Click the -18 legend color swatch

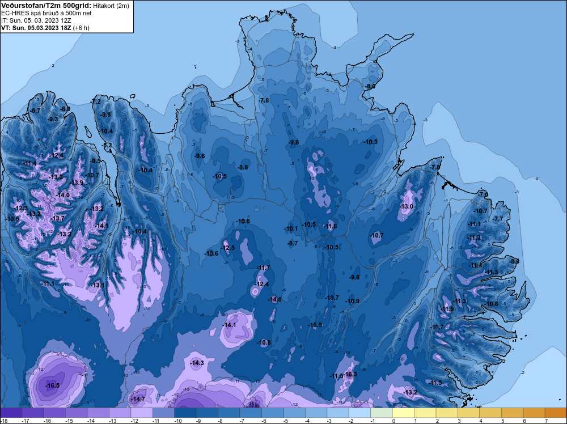point(11,413)
